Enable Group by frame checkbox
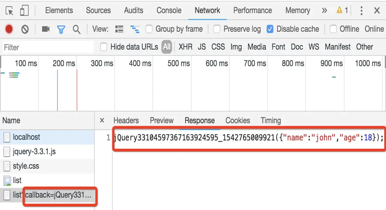This screenshot has height=210, width=386. [x=149, y=29]
